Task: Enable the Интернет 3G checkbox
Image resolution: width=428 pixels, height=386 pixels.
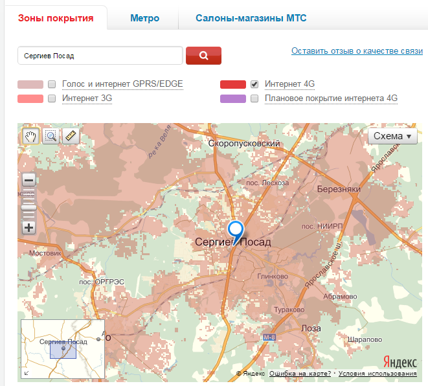Action: [x=52, y=98]
